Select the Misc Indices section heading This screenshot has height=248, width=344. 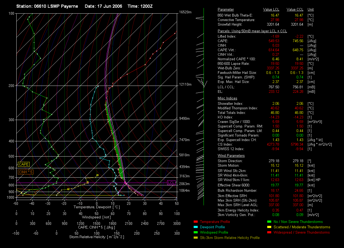coord(227,98)
